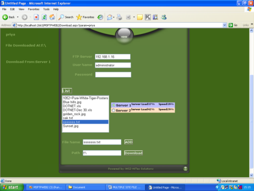Expand hidden system tray icons arrow
The height and width of the screenshot is (191, 254).
pyautogui.click(x=217, y=187)
